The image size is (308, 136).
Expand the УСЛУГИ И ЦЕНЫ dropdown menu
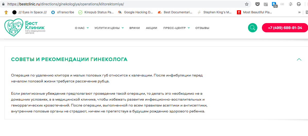[109, 28]
